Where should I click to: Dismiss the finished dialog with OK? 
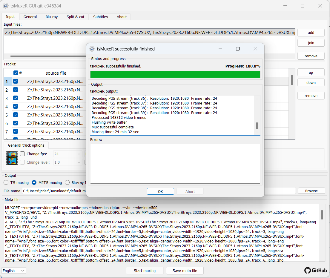coord(160,191)
